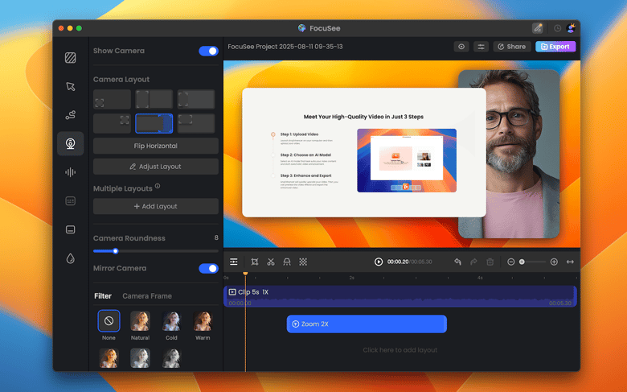Open the captions sidebar icon

pyautogui.click(x=71, y=229)
